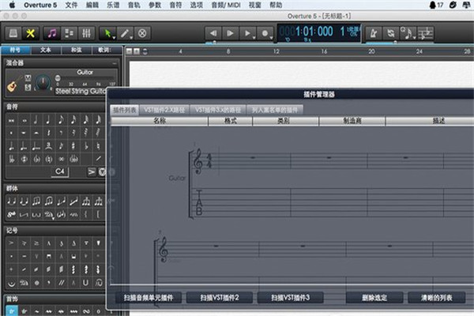
Task: Open the 插件列表 tab in plugin manager
Action: (x=124, y=110)
